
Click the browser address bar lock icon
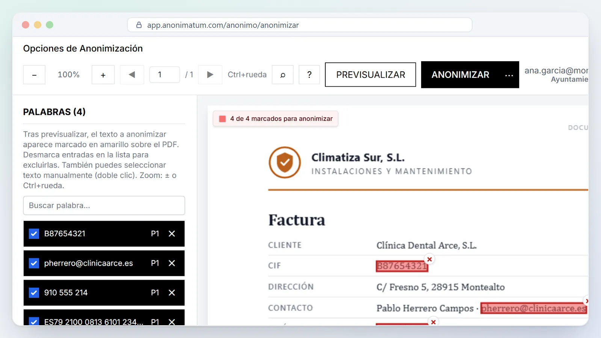[x=139, y=25]
